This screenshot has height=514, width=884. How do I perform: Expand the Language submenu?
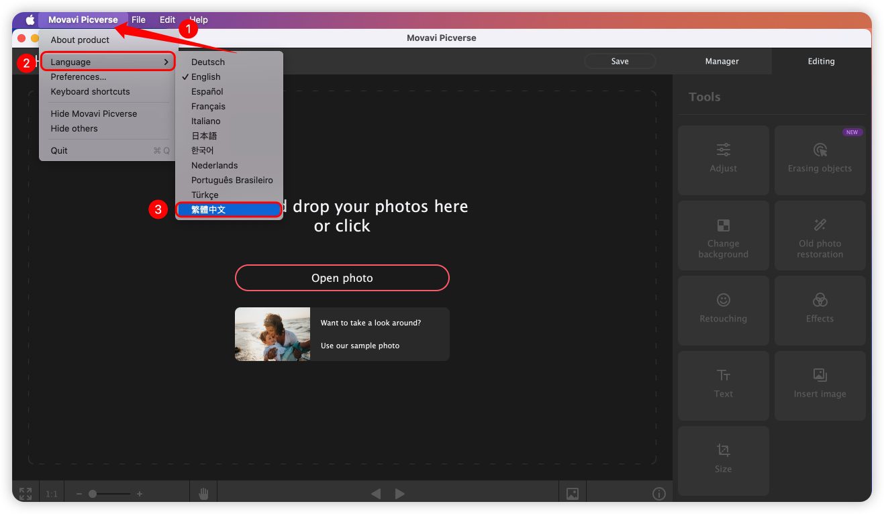click(107, 62)
